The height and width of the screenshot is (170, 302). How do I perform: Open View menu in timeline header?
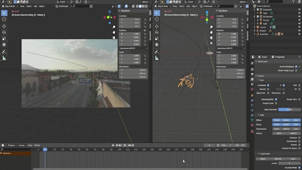[30, 145]
